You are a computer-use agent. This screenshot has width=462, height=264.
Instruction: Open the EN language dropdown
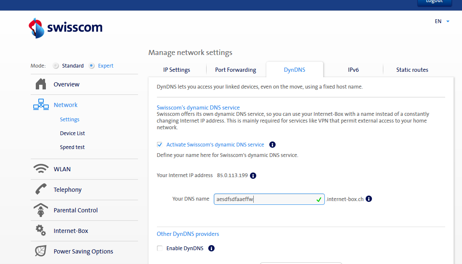tap(442, 21)
